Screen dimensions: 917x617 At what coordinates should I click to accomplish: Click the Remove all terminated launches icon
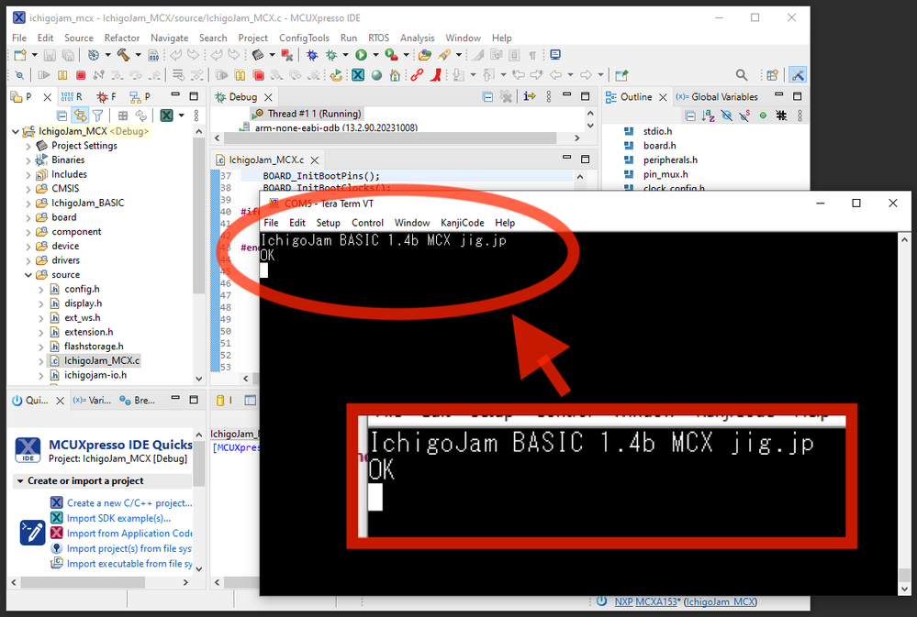(506, 96)
